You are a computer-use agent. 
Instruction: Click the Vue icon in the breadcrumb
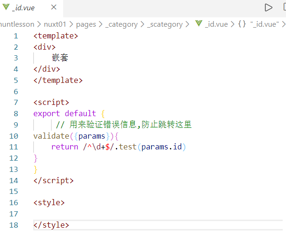click(x=199, y=24)
